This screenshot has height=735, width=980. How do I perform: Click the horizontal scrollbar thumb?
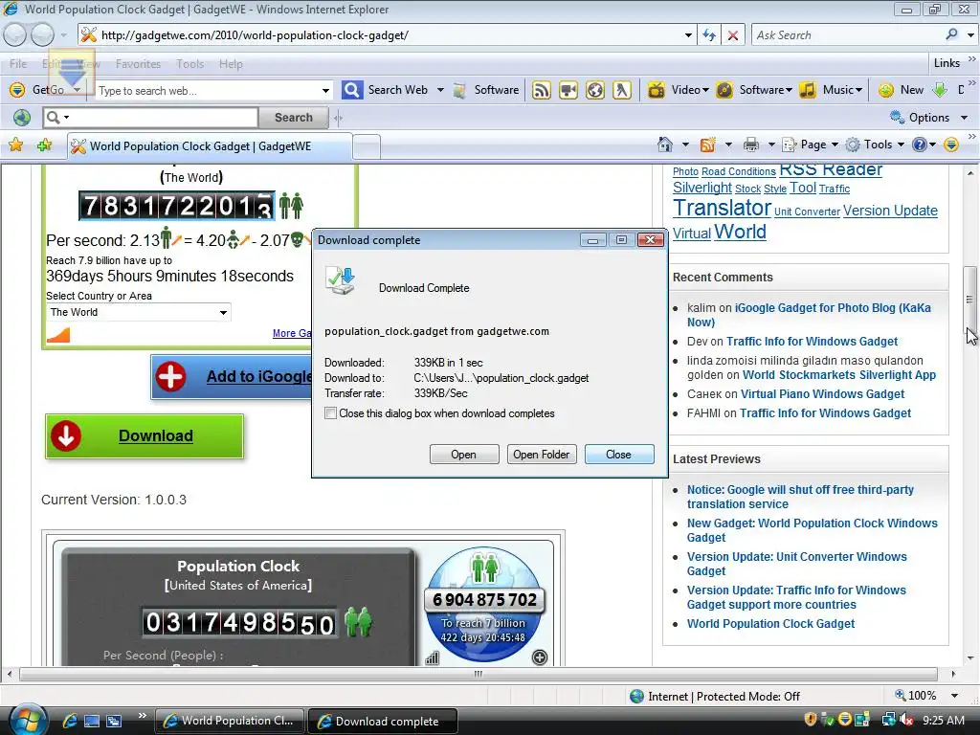click(479, 674)
